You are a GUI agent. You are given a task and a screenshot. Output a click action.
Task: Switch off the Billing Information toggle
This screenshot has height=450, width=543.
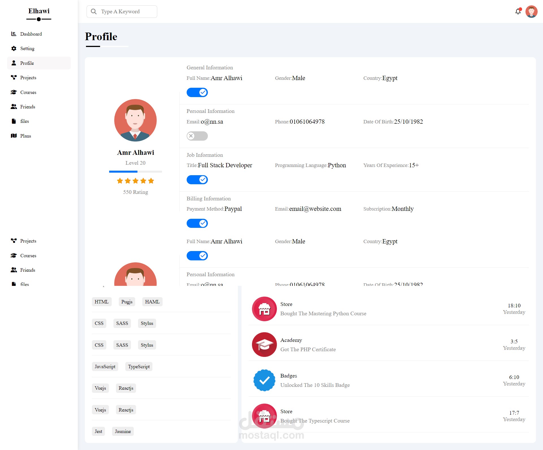pyautogui.click(x=197, y=223)
